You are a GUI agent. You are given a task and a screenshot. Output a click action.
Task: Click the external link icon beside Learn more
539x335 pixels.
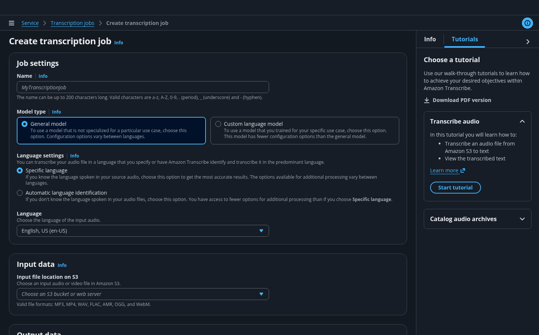[463, 170]
